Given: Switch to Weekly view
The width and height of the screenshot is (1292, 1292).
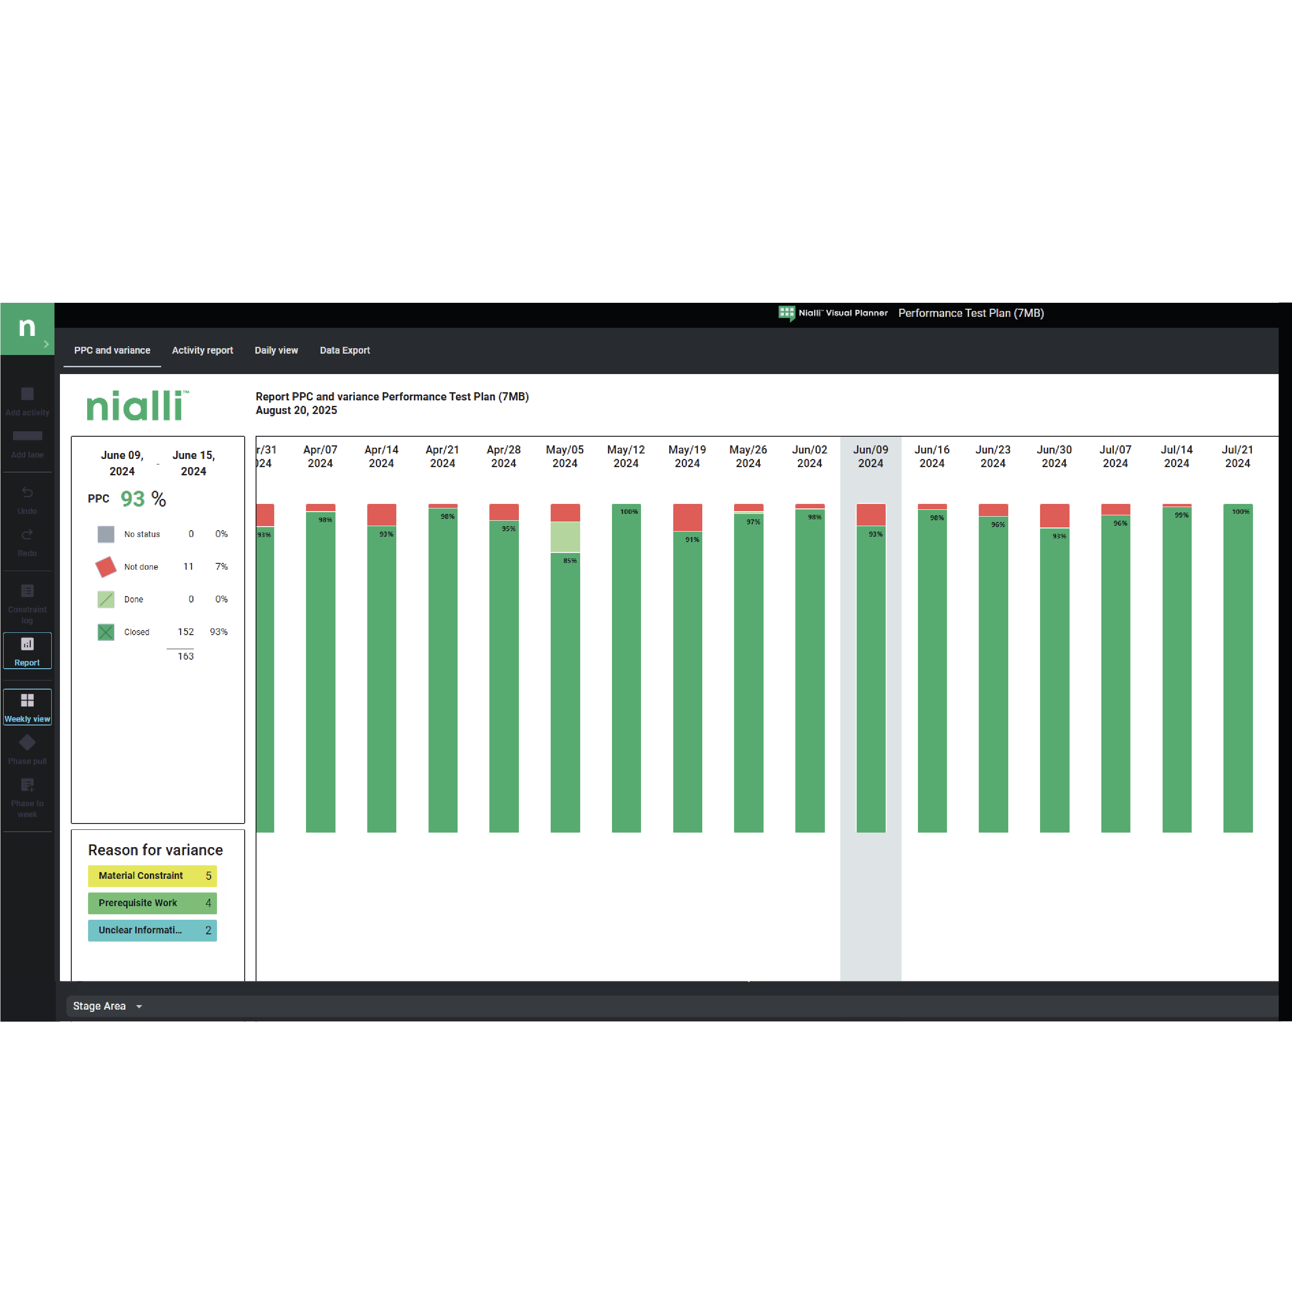Looking at the screenshot, I should [27, 706].
